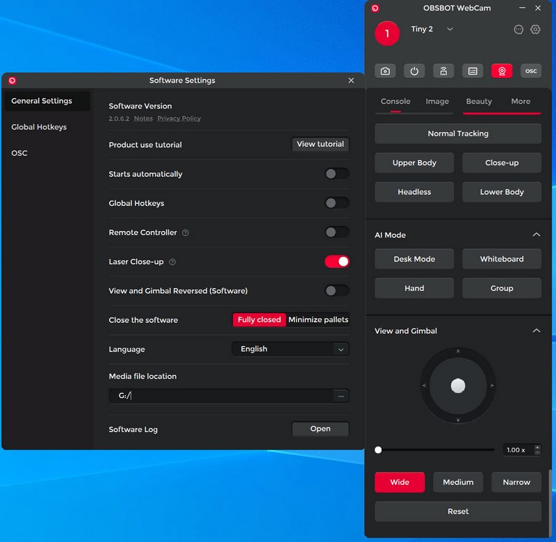
Task: Open settings via the gear icon
Action: click(x=535, y=29)
